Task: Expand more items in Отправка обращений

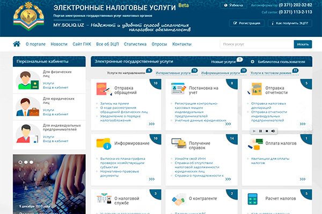Action: click(152, 124)
